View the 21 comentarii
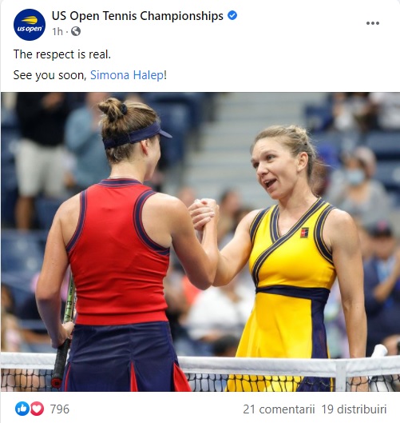Viewport: 400px width, 423px height. pyautogui.click(x=279, y=409)
